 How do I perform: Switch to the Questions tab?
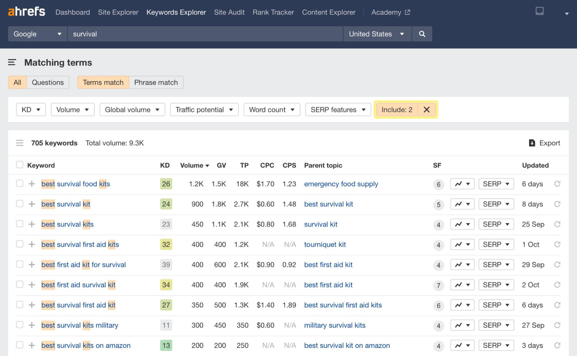coord(48,82)
